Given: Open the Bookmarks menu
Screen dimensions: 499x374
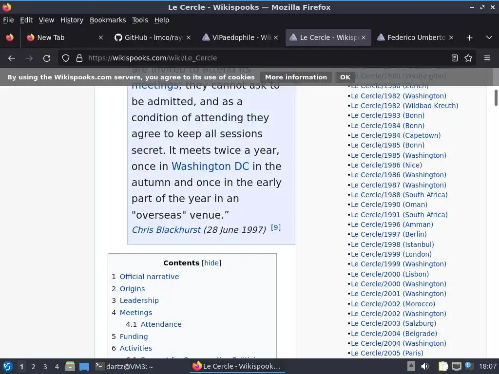Looking at the screenshot, I should click(x=108, y=20).
